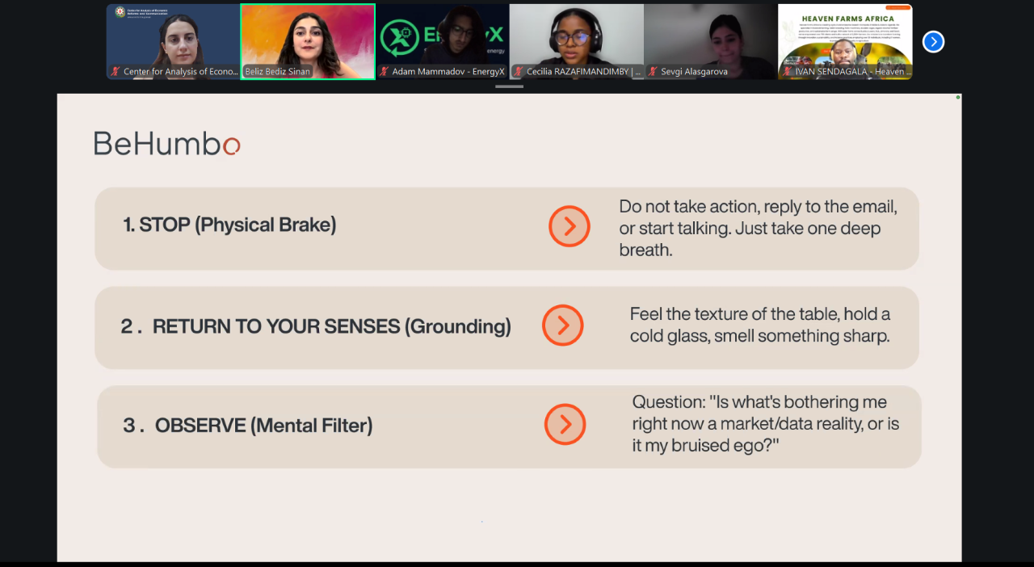
Task: Click muted mic icon on Center for Analysis tile
Action: click(116, 72)
